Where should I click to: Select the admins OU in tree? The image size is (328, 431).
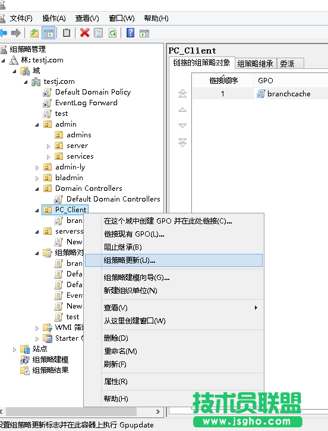coord(79,135)
